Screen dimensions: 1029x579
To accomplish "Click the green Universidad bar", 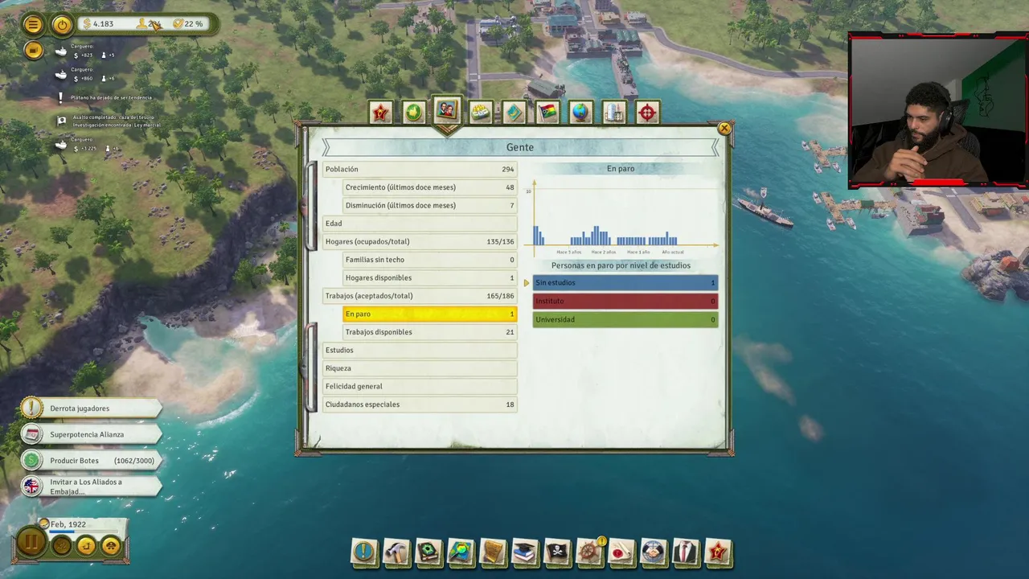I will coord(625,319).
